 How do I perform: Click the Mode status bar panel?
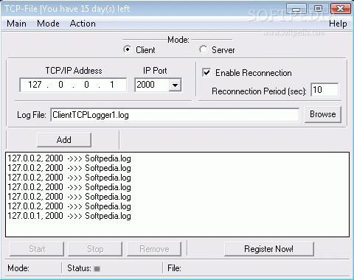(x=33, y=268)
